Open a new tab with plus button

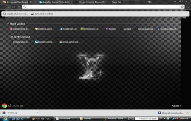[x=149, y=2]
